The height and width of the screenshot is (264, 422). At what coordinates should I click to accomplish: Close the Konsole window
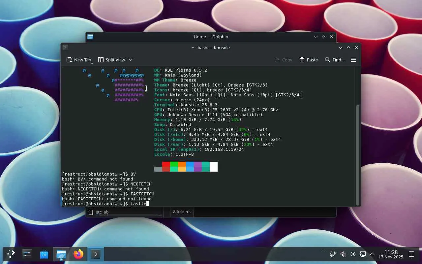(356, 48)
